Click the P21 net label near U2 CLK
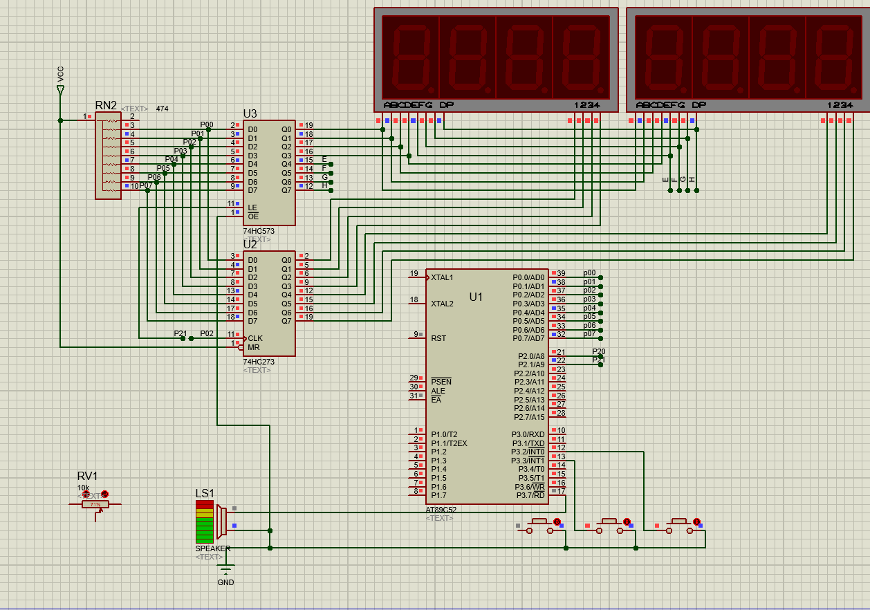This screenshot has height=610, width=870. [181, 333]
